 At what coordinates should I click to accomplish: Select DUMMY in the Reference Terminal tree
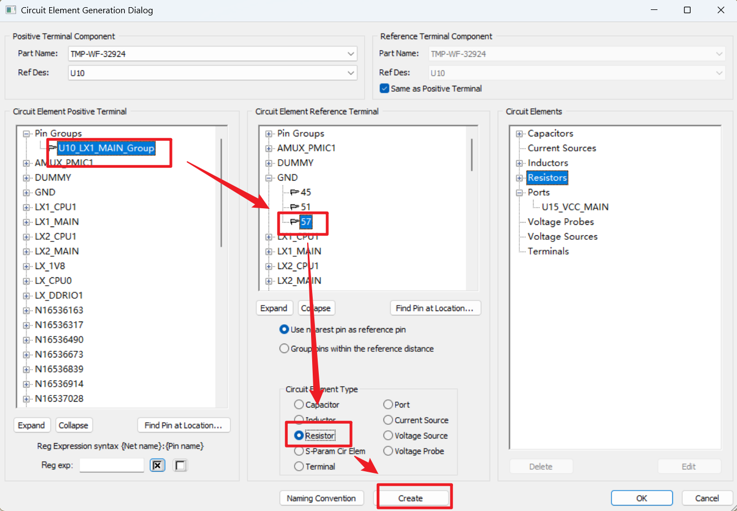point(296,163)
